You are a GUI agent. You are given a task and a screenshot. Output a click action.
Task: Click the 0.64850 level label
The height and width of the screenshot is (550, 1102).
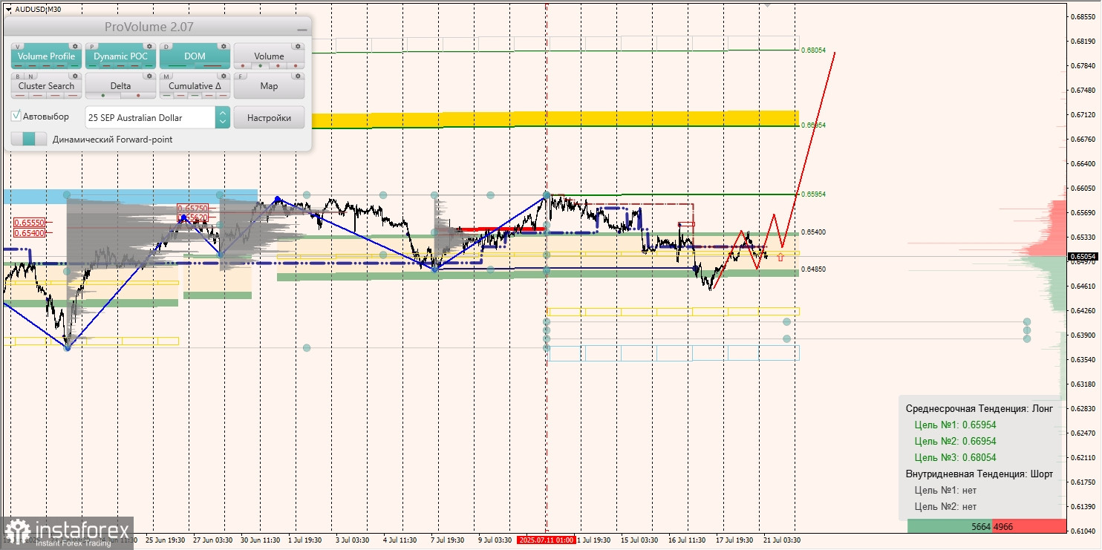coord(813,269)
